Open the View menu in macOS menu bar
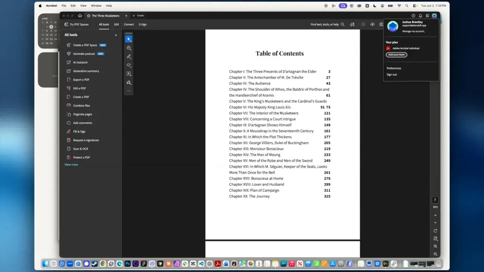 [83, 6]
